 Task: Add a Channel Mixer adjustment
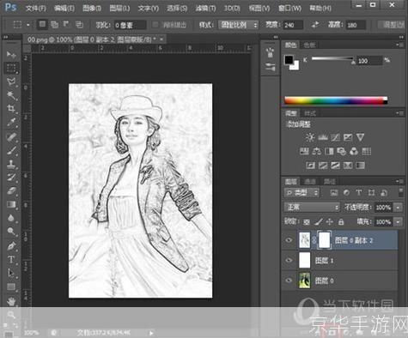(354, 151)
